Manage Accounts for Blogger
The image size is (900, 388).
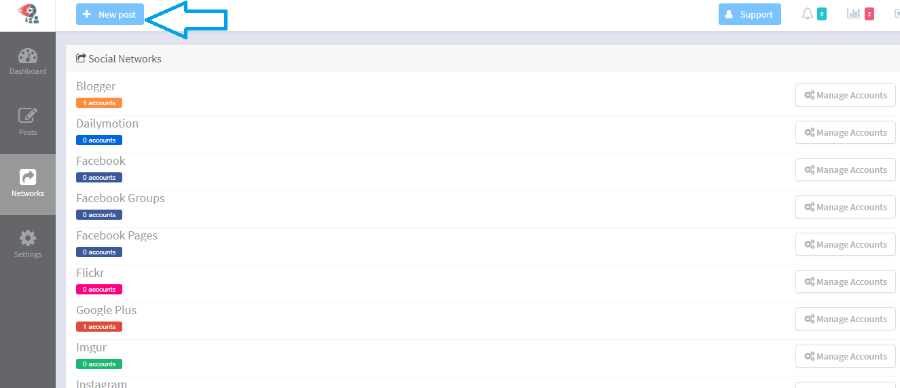coord(845,96)
